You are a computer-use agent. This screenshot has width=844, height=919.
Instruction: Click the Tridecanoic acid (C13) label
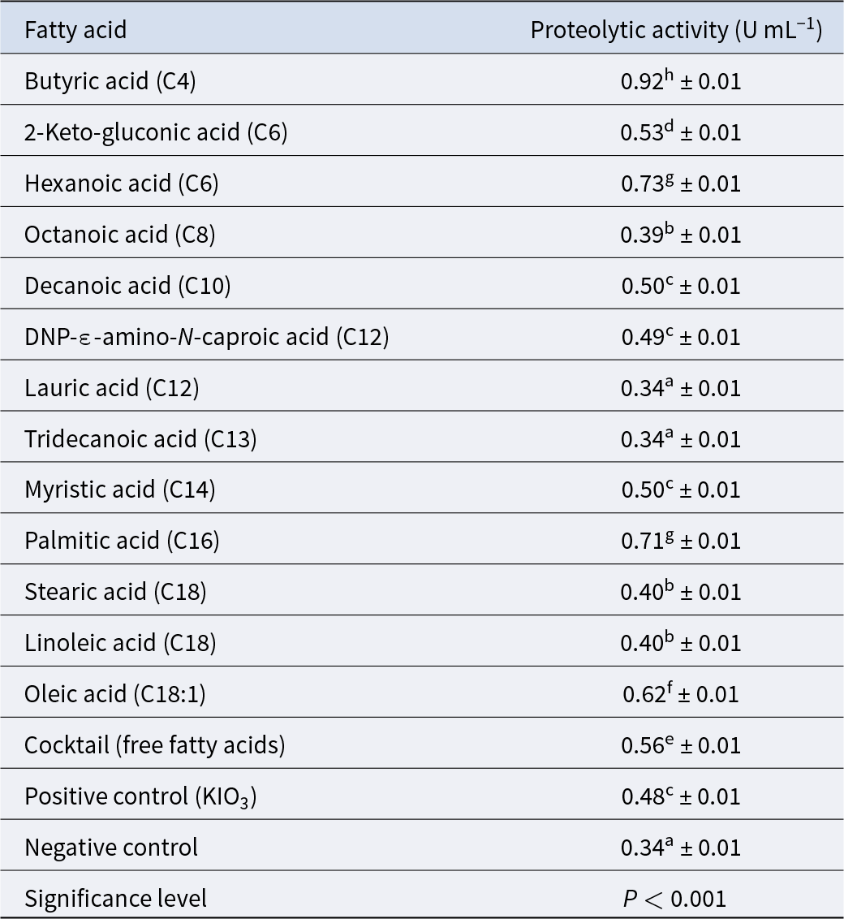tap(140, 439)
